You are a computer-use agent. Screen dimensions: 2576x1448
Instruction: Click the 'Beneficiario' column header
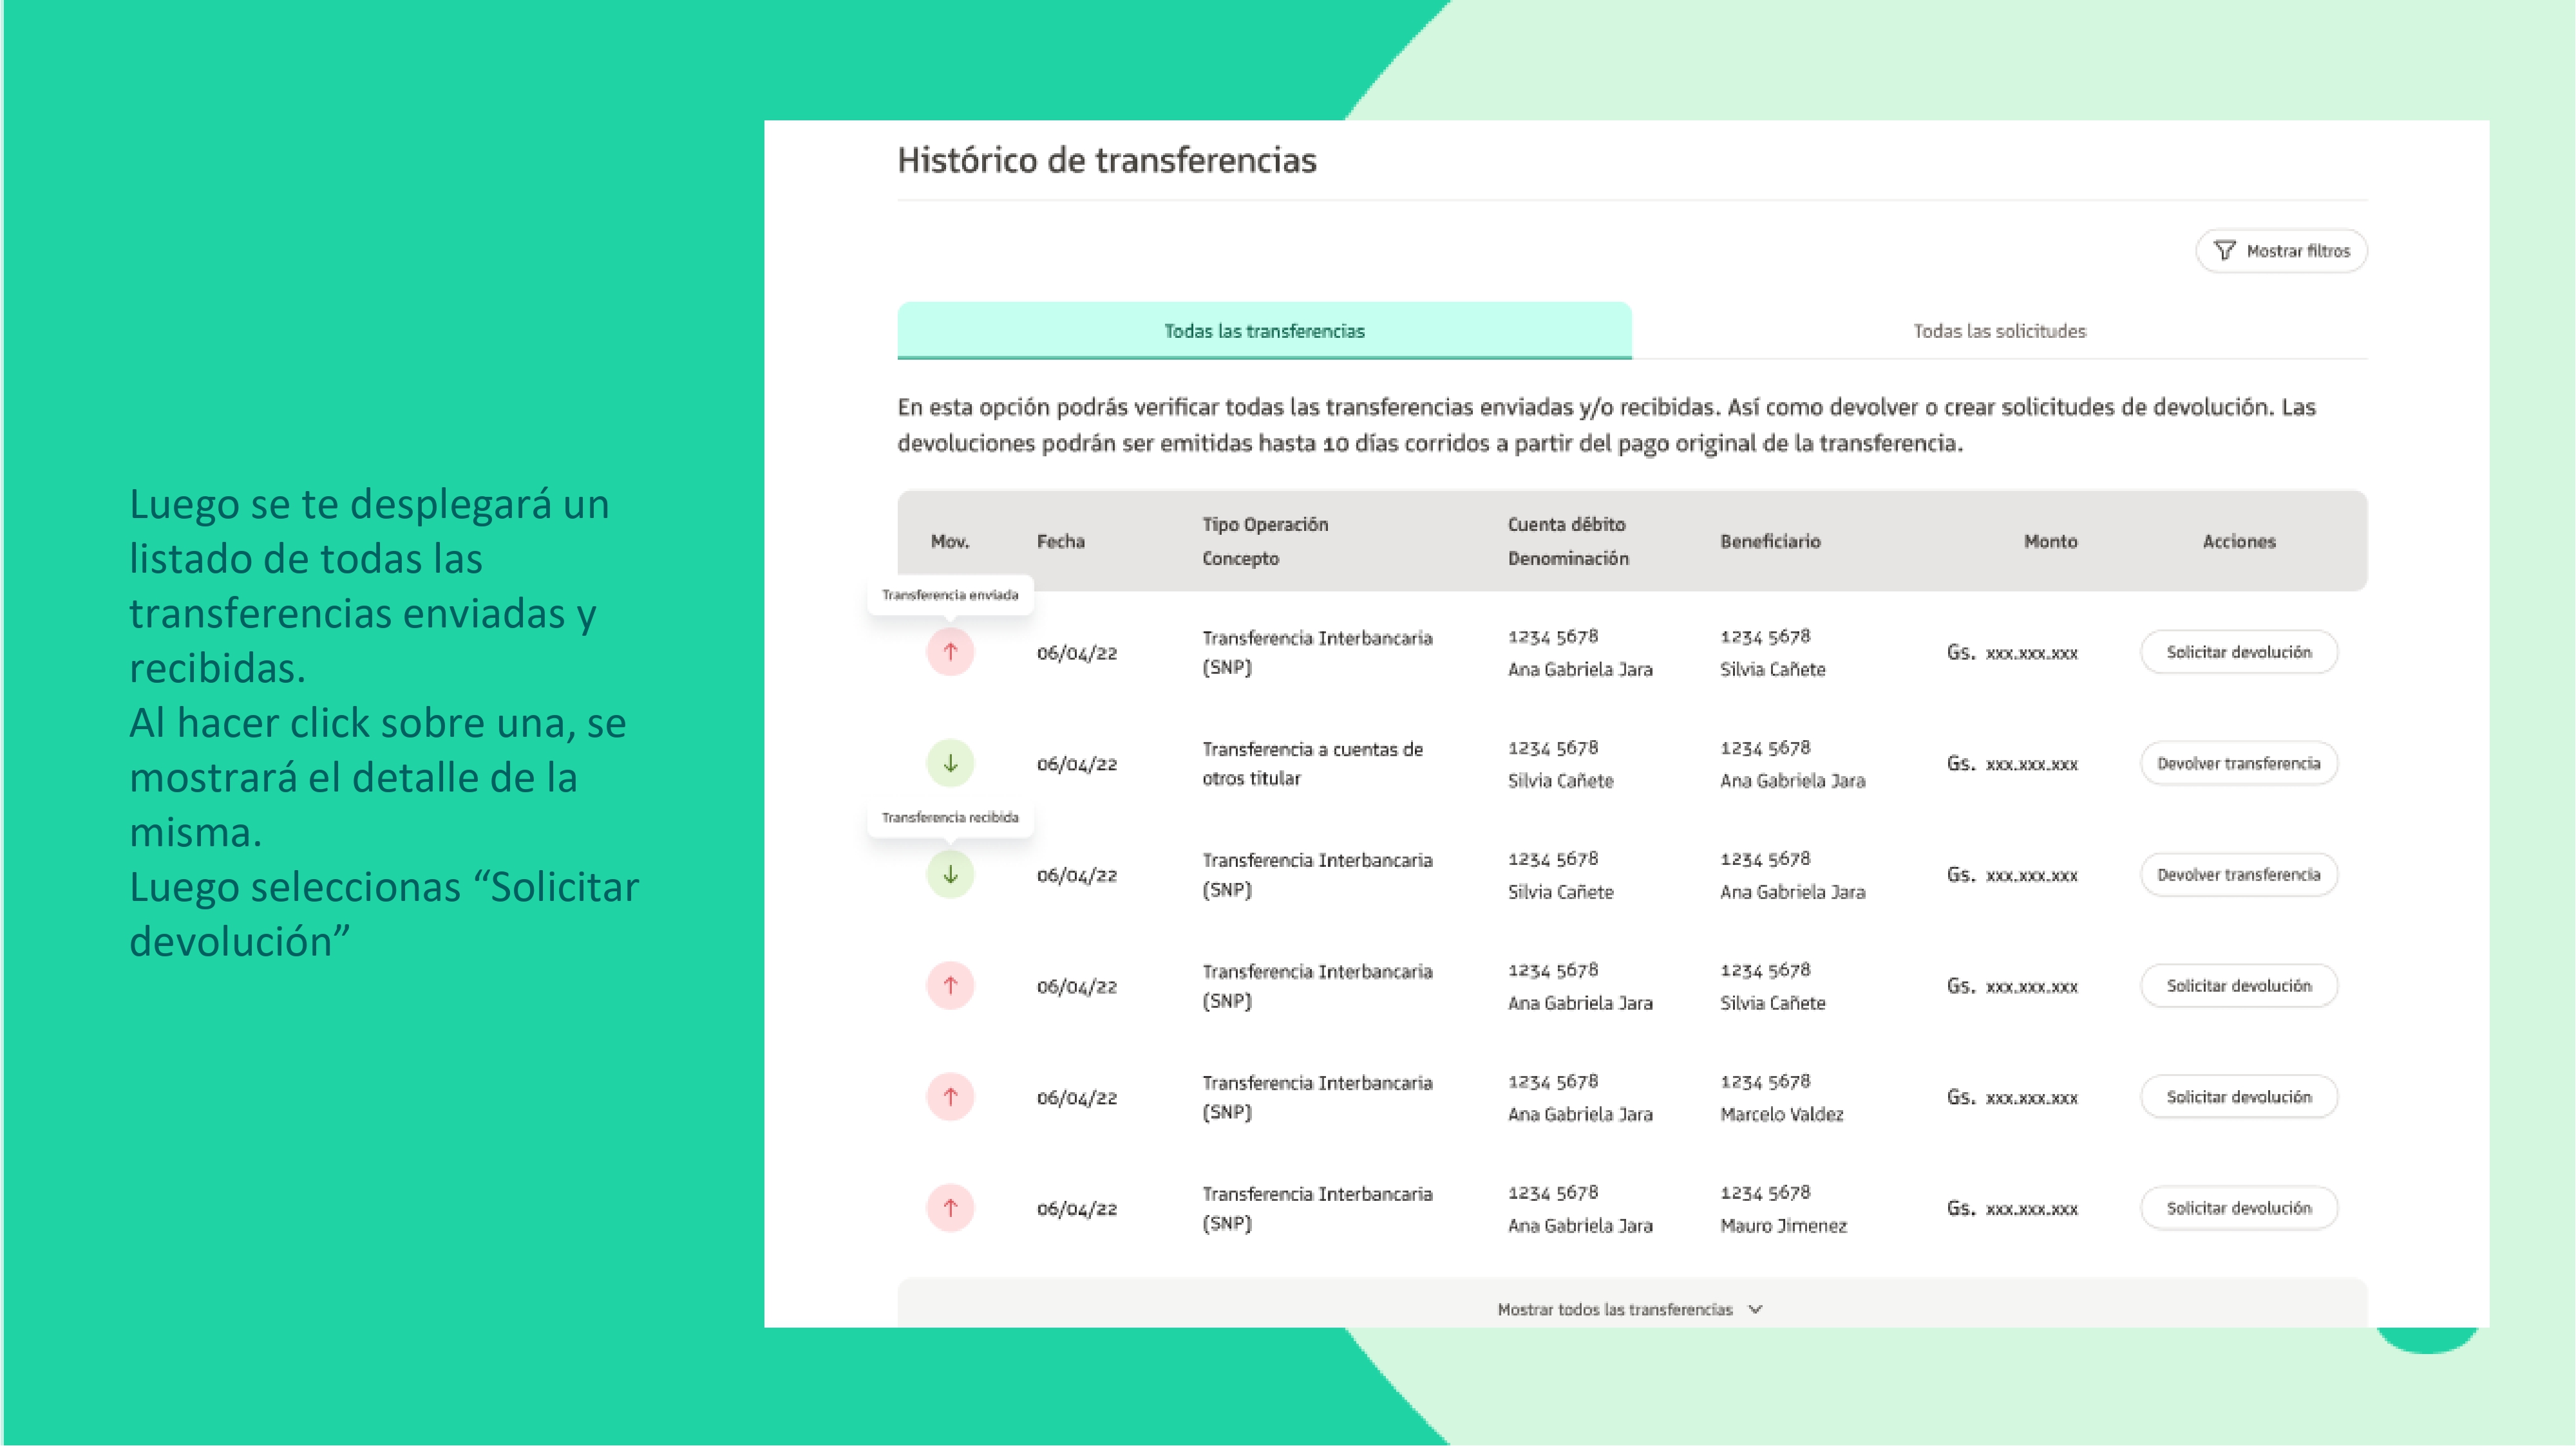[1770, 542]
